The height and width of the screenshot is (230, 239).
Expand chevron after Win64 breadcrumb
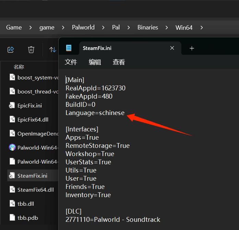(202, 27)
